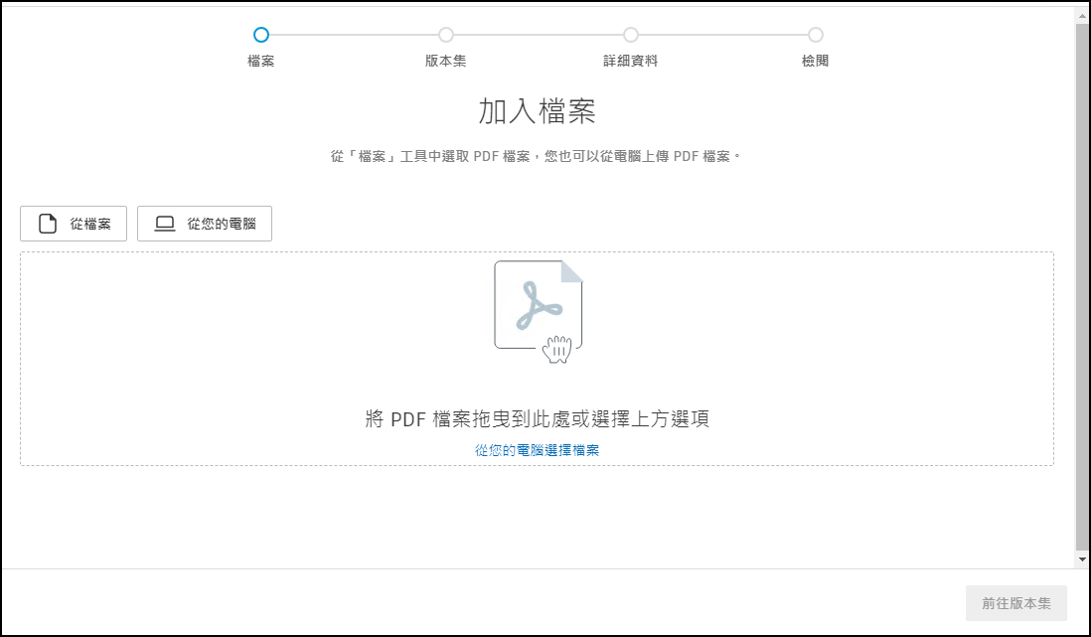Click the progress line between 檔案 and 版本集
Viewport: 1091px width, 637px height.
click(x=354, y=34)
